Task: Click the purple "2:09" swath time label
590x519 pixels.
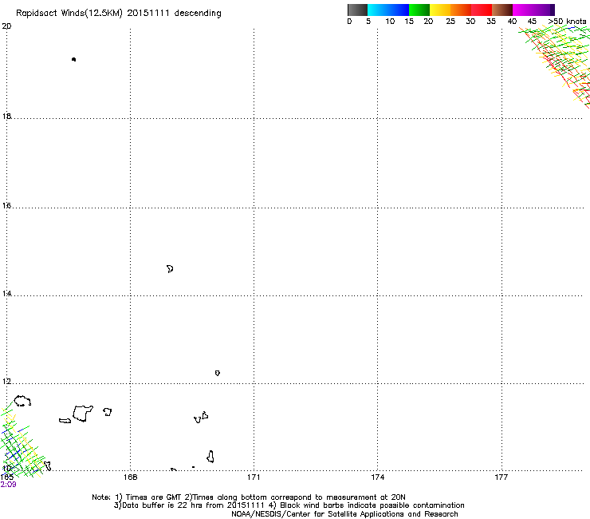Action: coord(8,485)
